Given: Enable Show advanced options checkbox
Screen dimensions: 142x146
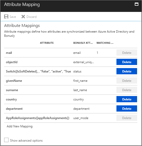Looking at the screenshot, I should 6,140.
